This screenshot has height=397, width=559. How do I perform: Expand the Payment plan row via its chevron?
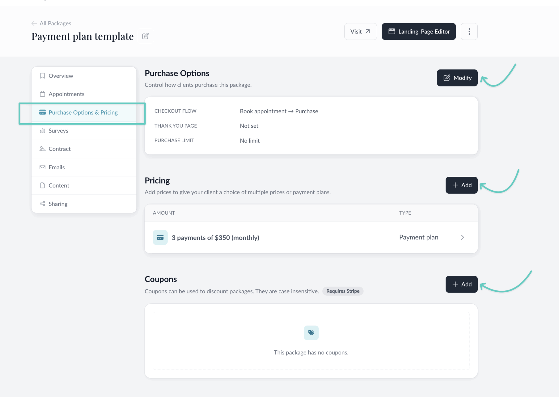tap(463, 237)
